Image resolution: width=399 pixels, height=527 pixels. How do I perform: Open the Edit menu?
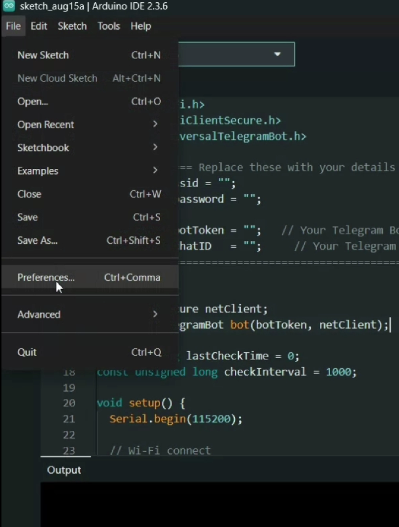39,26
